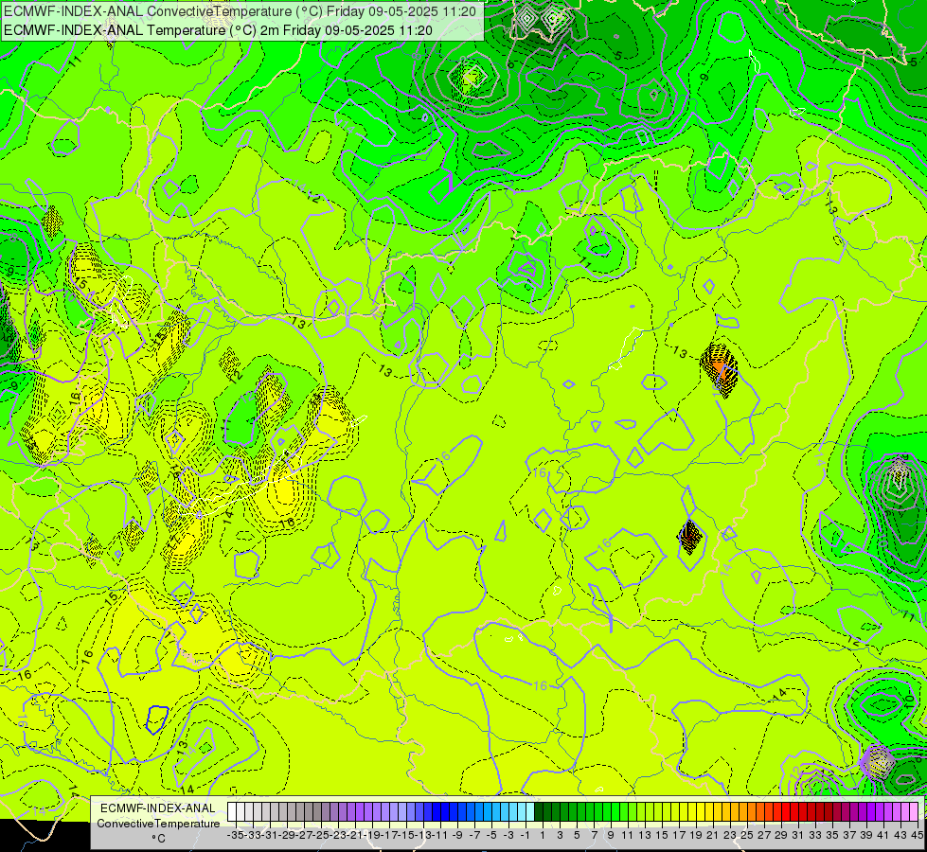
Task: Select the Temperature 2m title line
Action: coord(218,30)
